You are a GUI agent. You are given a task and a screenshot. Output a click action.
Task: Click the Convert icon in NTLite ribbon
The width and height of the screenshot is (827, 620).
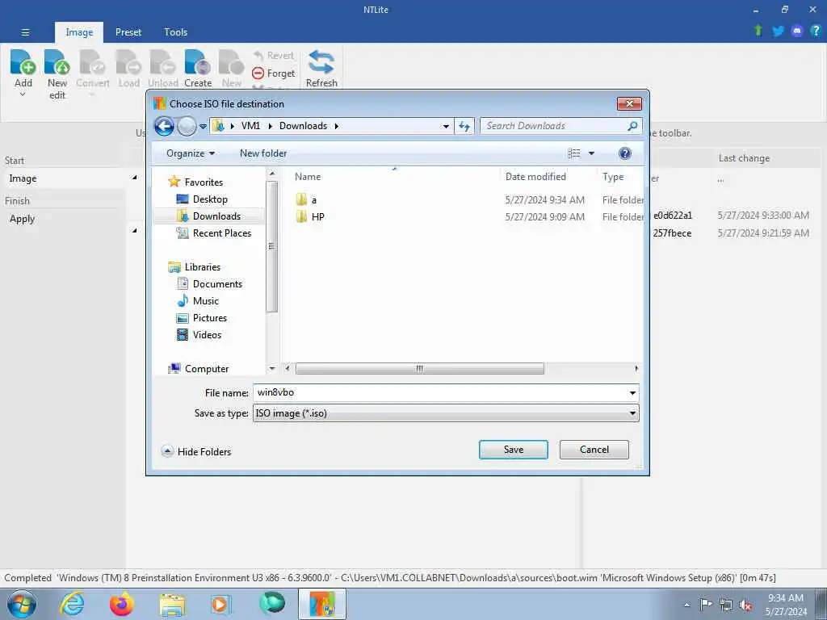(93, 62)
